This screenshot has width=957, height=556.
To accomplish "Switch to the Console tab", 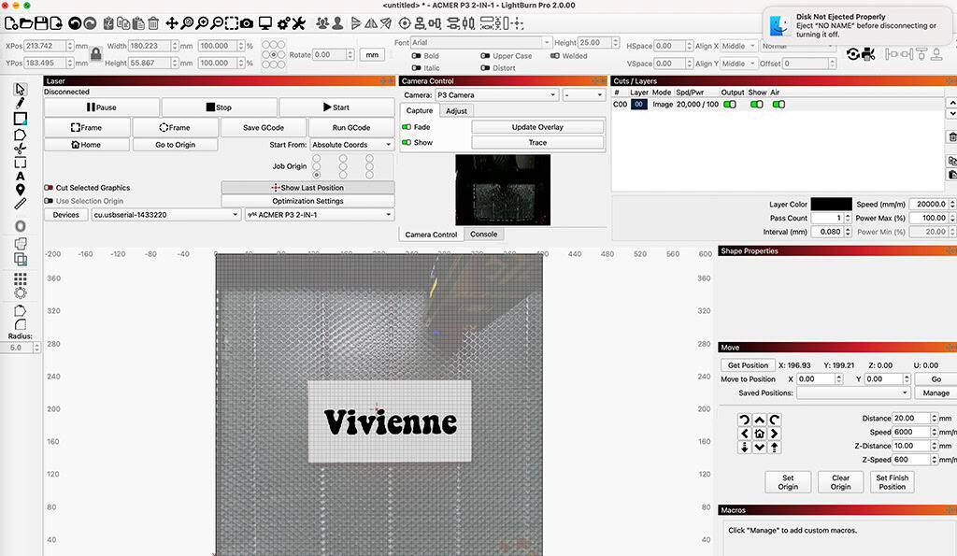I will (483, 234).
